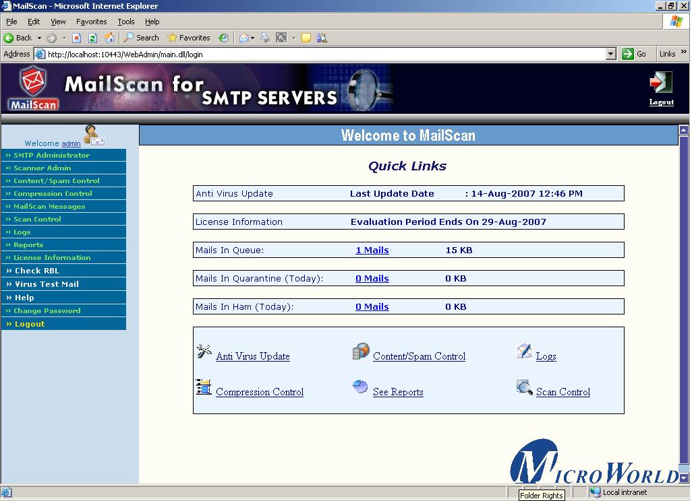Click the admin user avatar icon
The image size is (692, 501).
point(94,135)
